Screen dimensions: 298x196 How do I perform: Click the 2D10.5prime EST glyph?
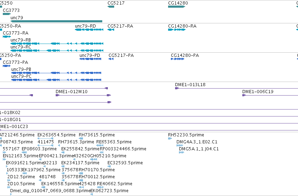[9, 188]
